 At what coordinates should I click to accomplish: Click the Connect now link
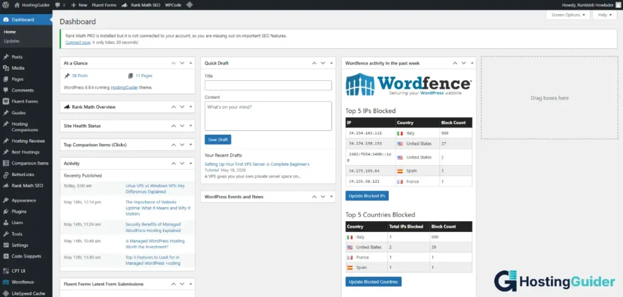point(78,42)
